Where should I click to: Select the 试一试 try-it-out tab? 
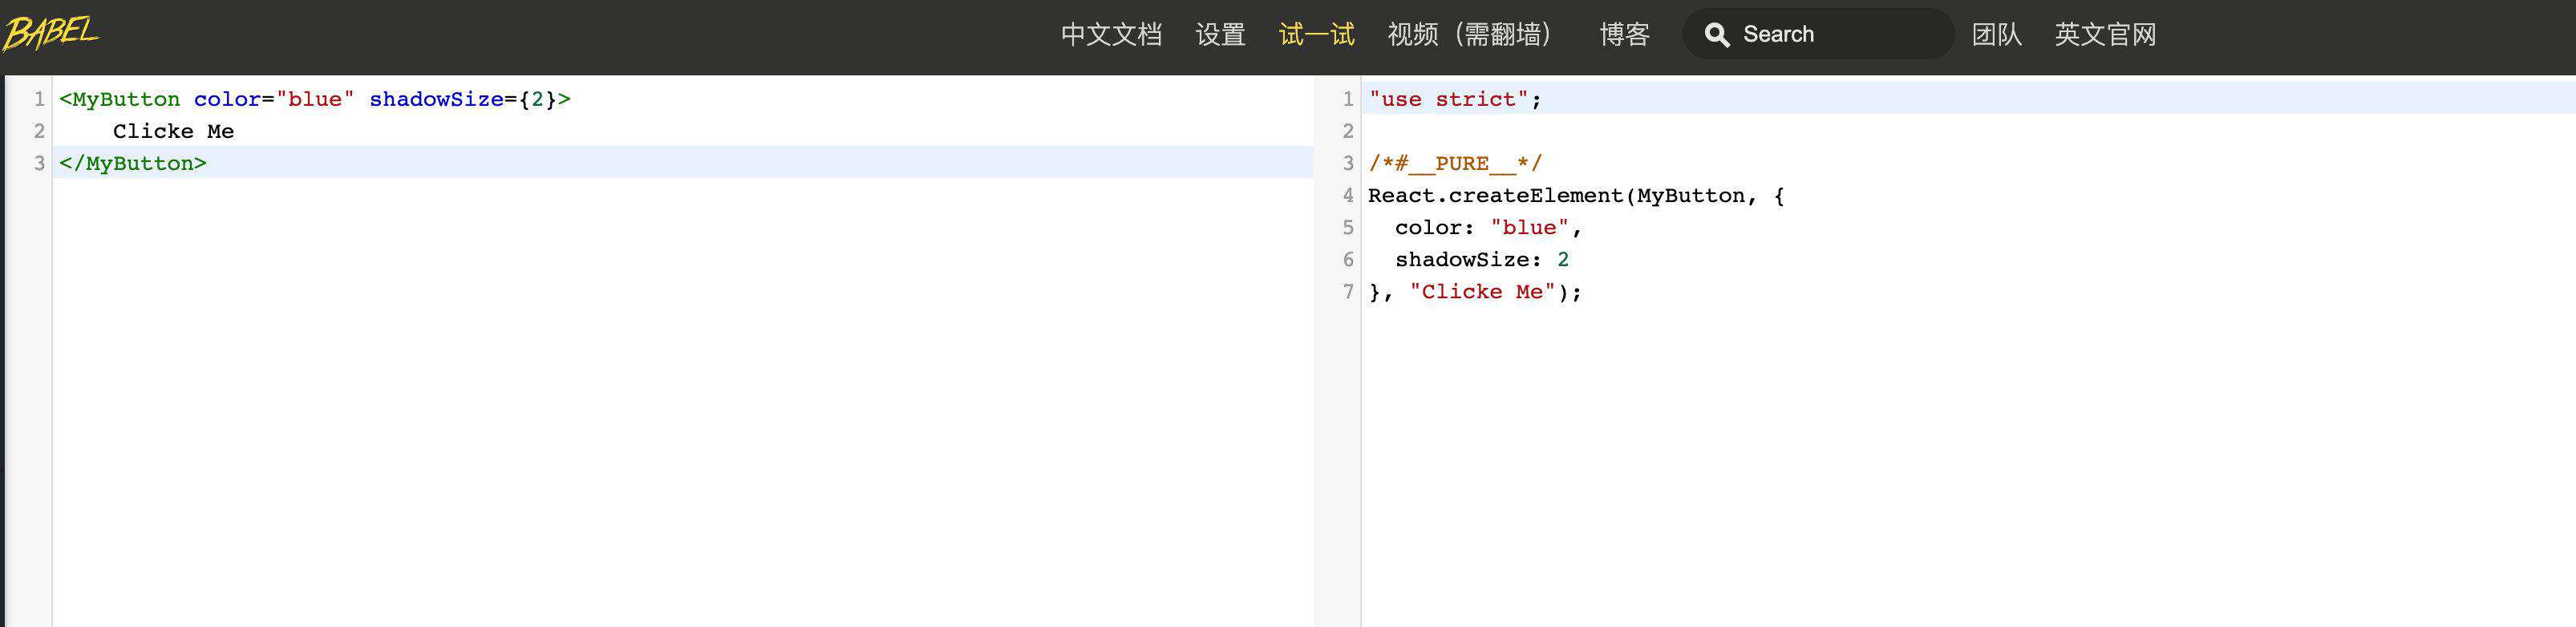(1316, 35)
